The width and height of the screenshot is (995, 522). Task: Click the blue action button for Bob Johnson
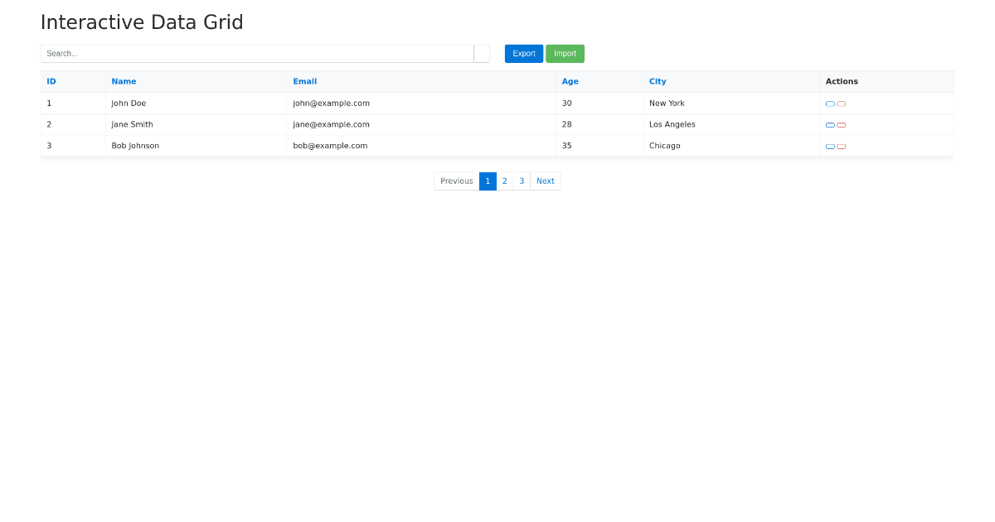click(830, 147)
